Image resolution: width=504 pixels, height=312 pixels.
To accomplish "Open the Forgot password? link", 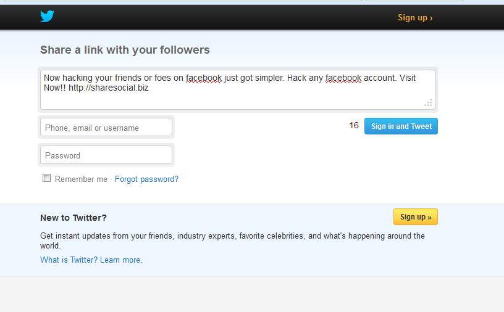I will [146, 179].
